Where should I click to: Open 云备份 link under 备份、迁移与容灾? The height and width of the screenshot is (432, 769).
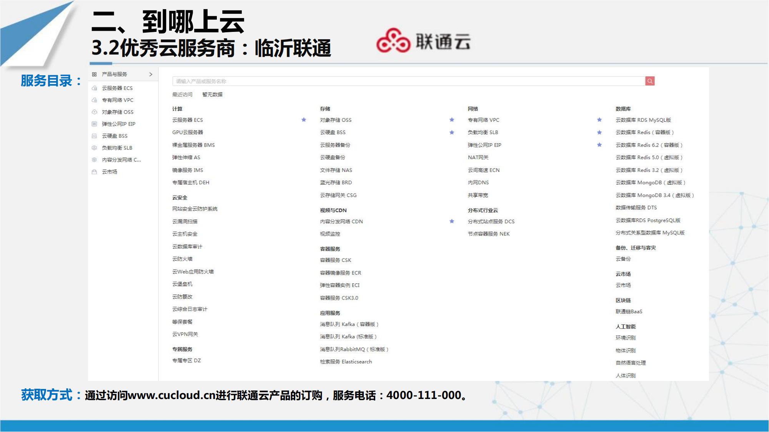point(623,259)
